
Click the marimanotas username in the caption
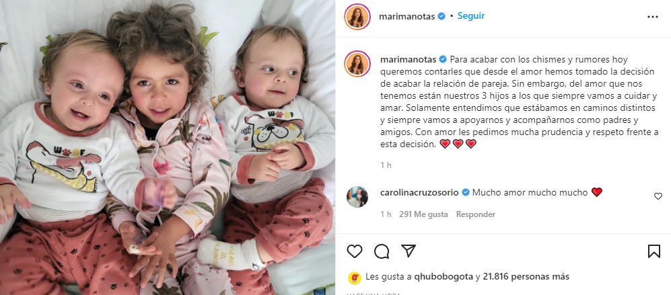(407, 59)
